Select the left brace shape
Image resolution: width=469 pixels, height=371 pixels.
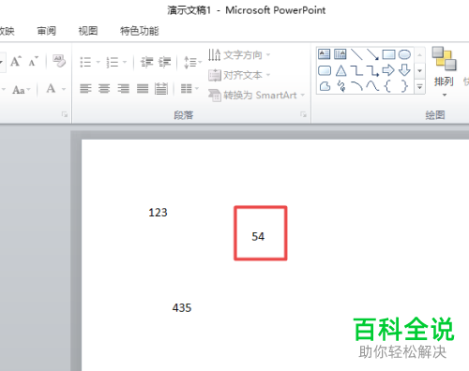click(387, 86)
